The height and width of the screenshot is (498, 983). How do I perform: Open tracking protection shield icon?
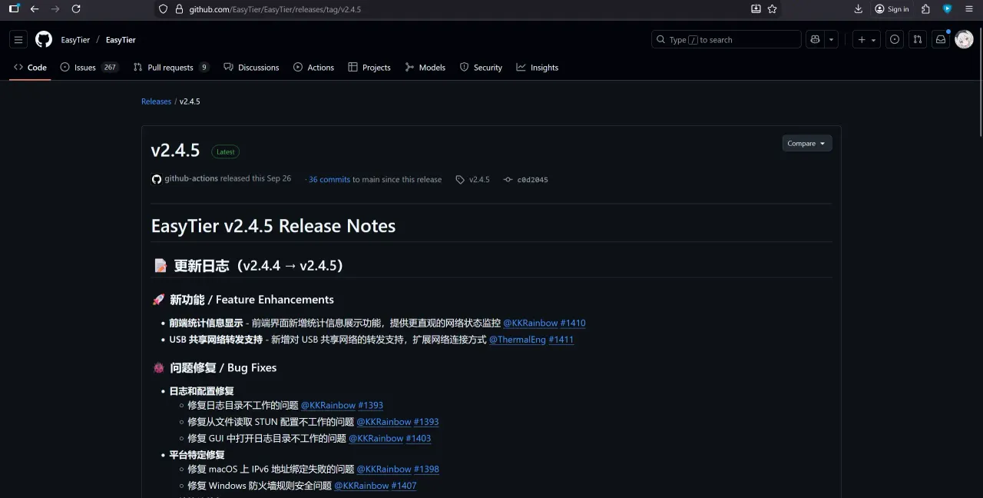pos(163,9)
